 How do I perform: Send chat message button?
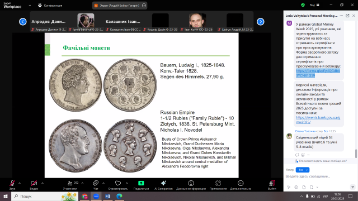(352, 187)
